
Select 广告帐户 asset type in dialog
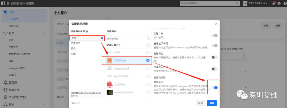[x=87, y=43]
